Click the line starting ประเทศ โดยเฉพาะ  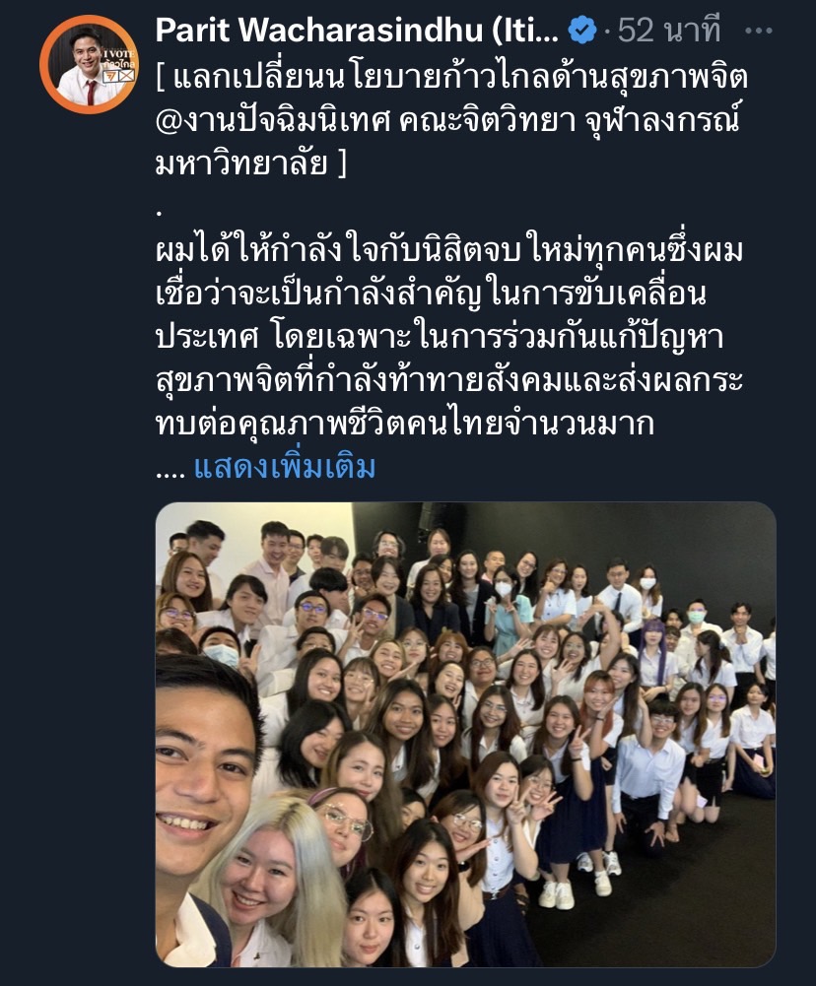click(x=440, y=337)
